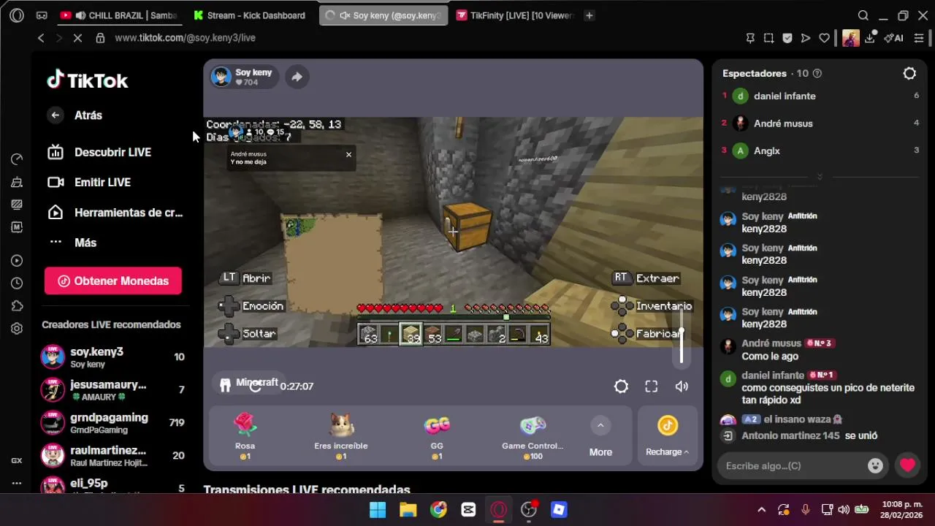The height and width of the screenshot is (526, 935).
Task: Select viewer Anglx in ranking
Action: click(820, 150)
